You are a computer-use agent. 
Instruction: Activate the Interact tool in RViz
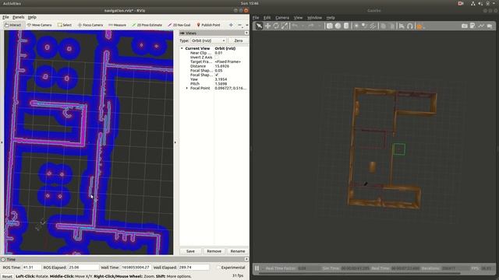(x=13, y=25)
